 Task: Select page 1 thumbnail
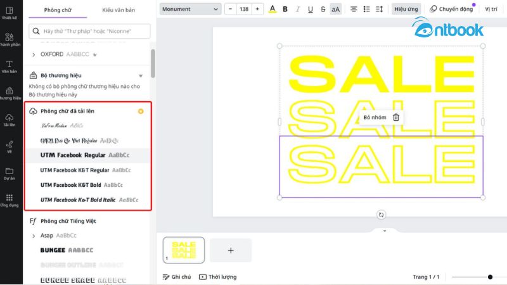point(184,250)
